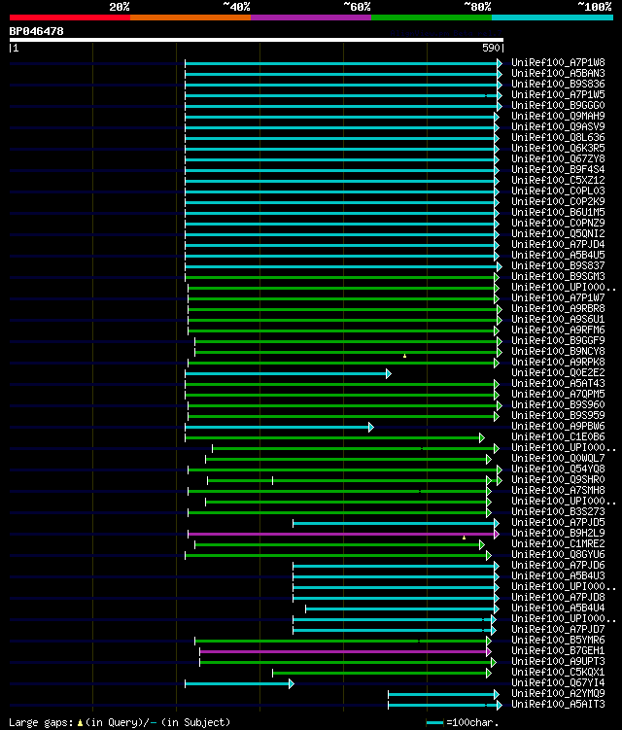Select the UniRef100_B9S960 hit name
622x730 pixels.
558,405
